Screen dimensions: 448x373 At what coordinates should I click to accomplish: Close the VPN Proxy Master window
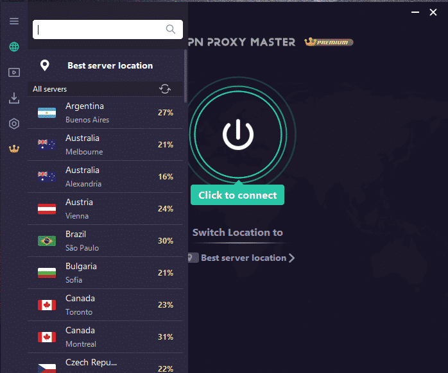pos(433,12)
